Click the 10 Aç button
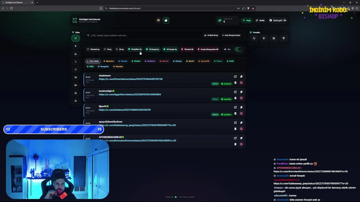This screenshot has height=202, width=360. [x=108, y=49]
